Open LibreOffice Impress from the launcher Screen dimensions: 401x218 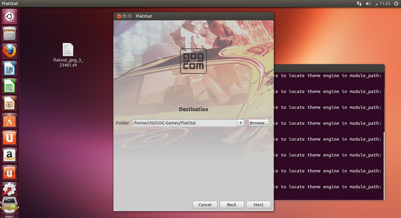tap(10, 103)
